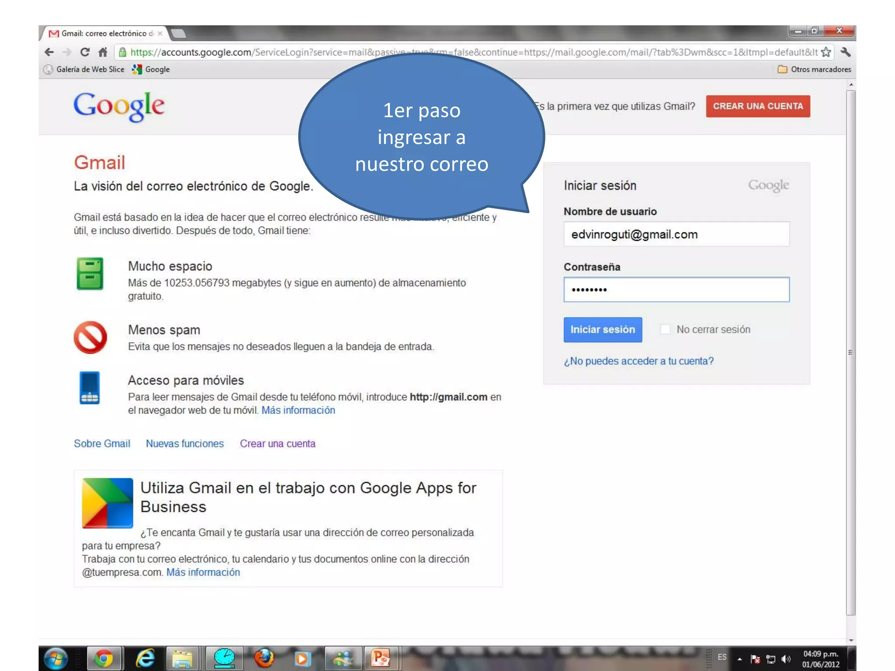Launch Chrome from the taskbar
This screenshot has width=895, height=671.
tap(104, 658)
